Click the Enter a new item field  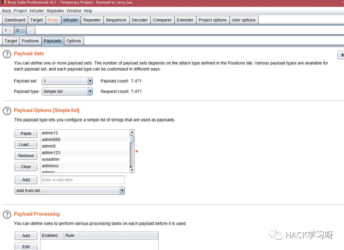(82, 180)
